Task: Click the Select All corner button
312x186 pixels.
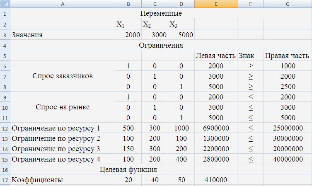Action: coord(5,4)
